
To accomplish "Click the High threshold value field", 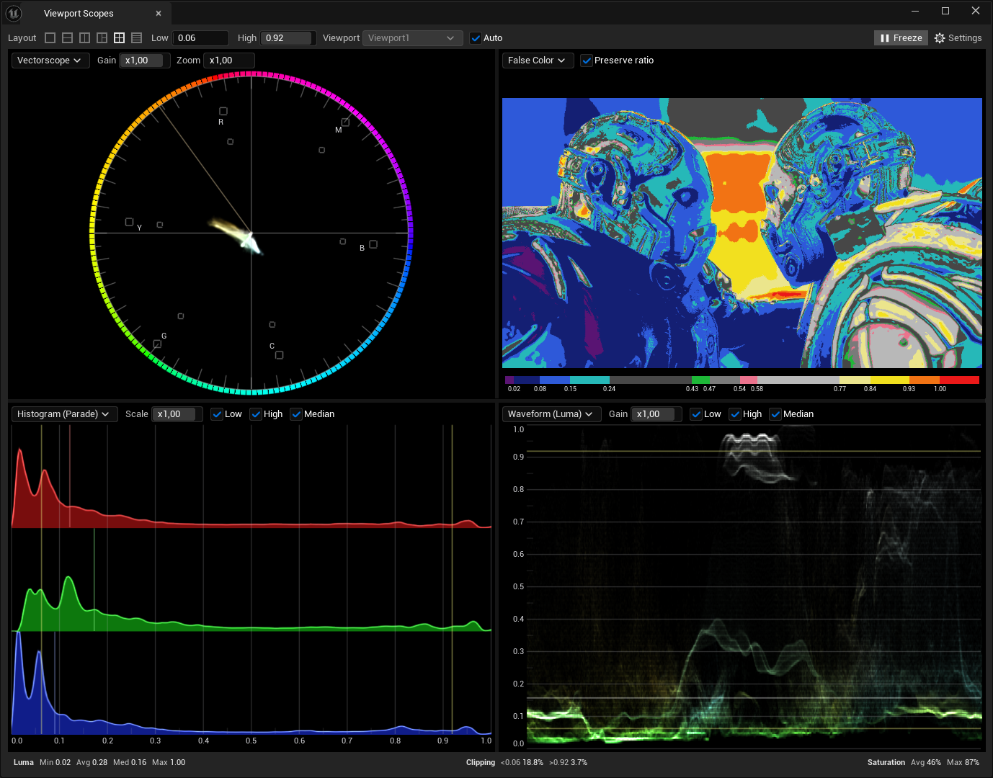I will [x=288, y=38].
